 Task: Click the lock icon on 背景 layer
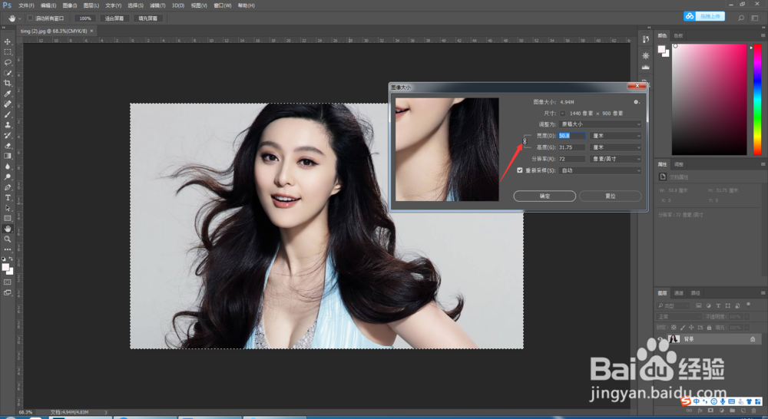click(753, 338)
